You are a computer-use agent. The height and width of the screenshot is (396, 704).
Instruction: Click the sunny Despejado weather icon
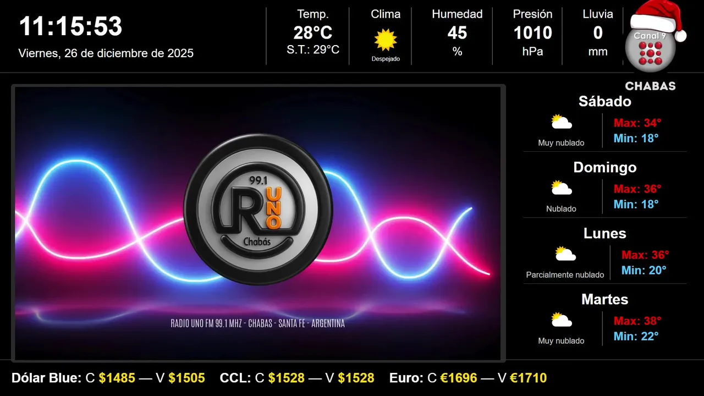tap(386, 40)
